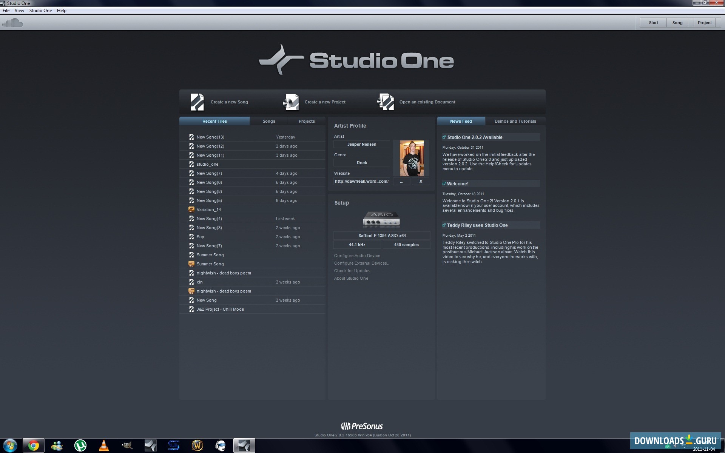Open the link icon for Studio One 2.0.2 Available
The image size is (725, 453).
pos(444,137)
